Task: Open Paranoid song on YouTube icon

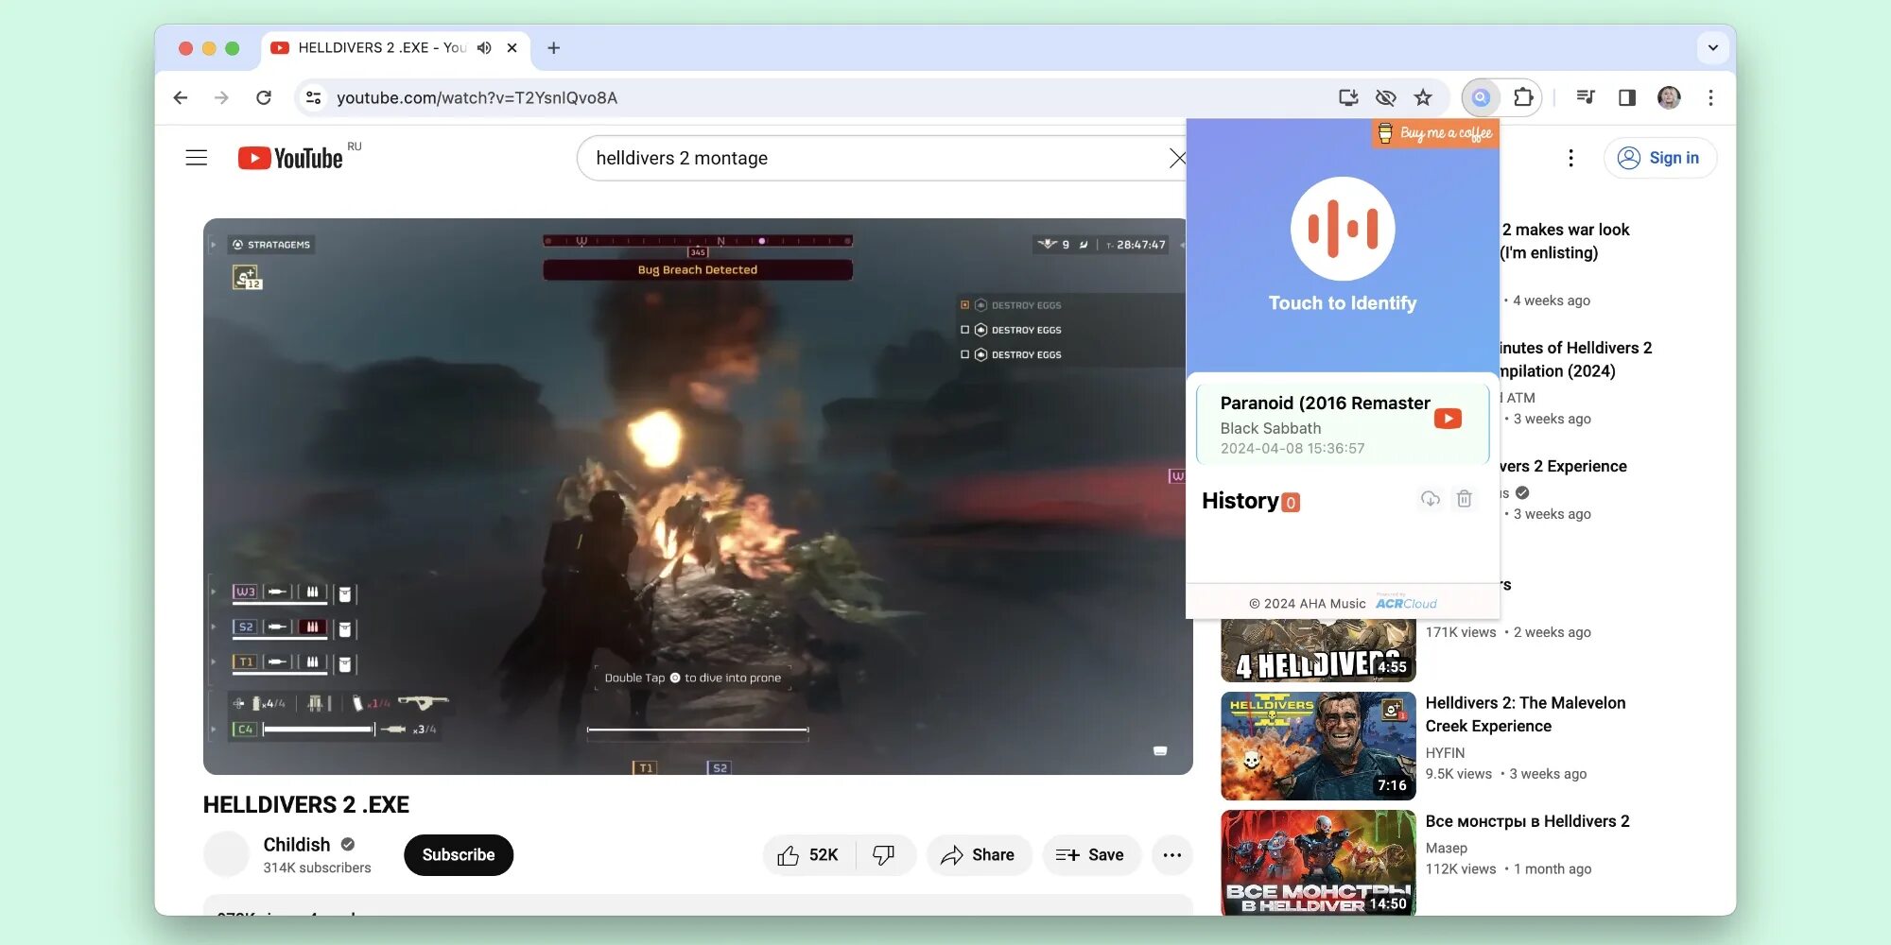Action: click(x=1448, y=419)
